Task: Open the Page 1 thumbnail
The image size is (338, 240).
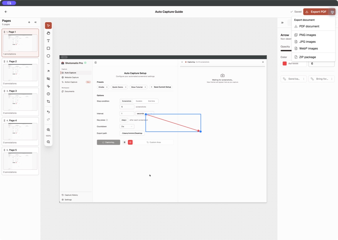Action: point(20,43)
